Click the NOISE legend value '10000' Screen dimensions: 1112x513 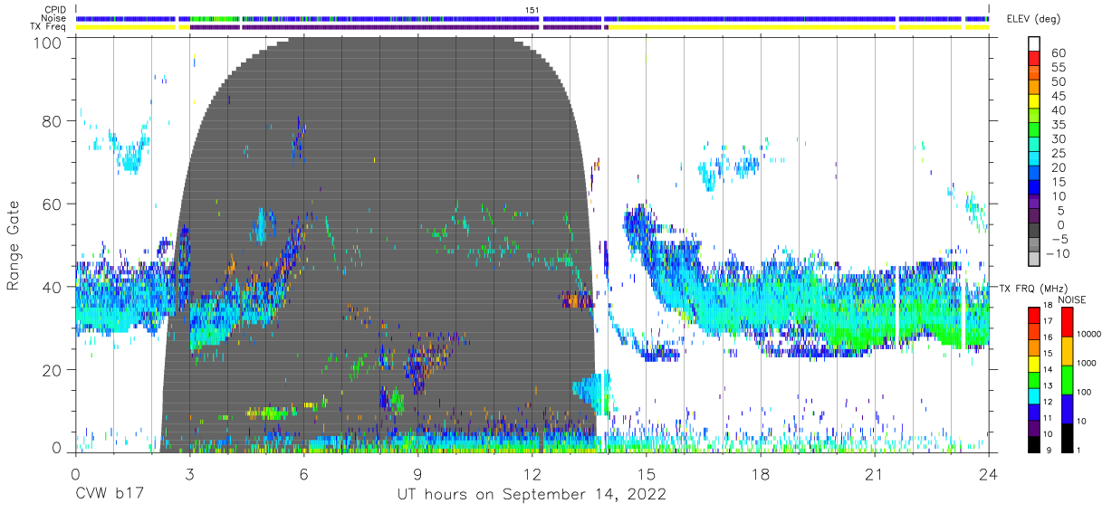click(1089, 334)
